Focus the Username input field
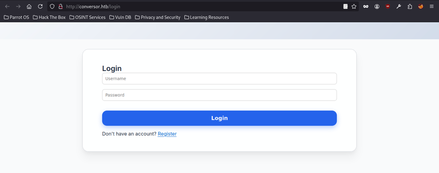 [x=219, y=79]
